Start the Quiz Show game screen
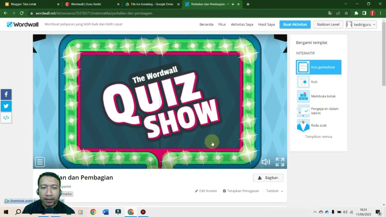386x217 pixels. coord(160,101)
